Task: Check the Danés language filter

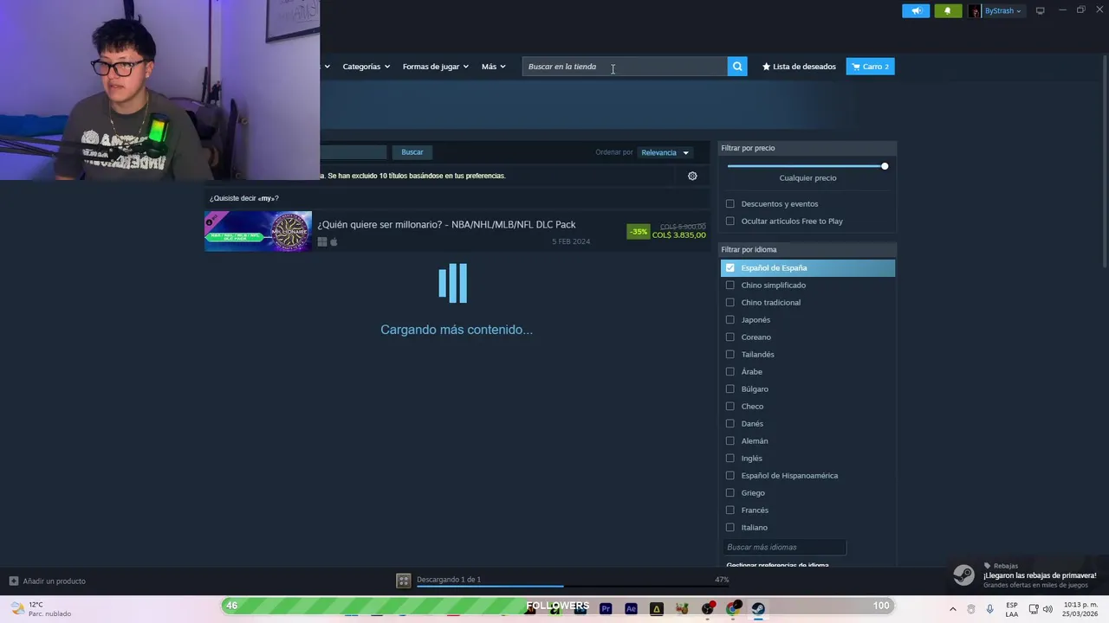Action: point(730,423)
